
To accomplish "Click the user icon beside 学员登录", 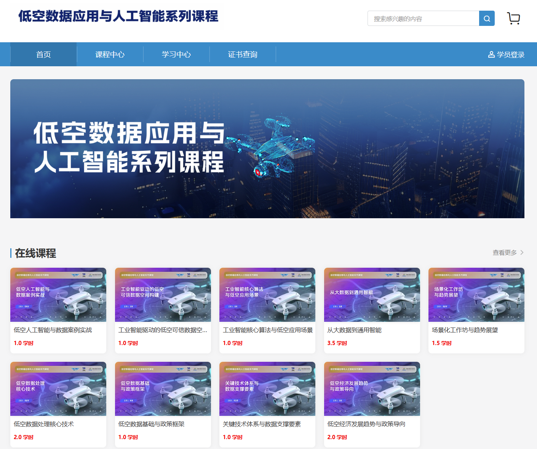I will tap(491, 54).
